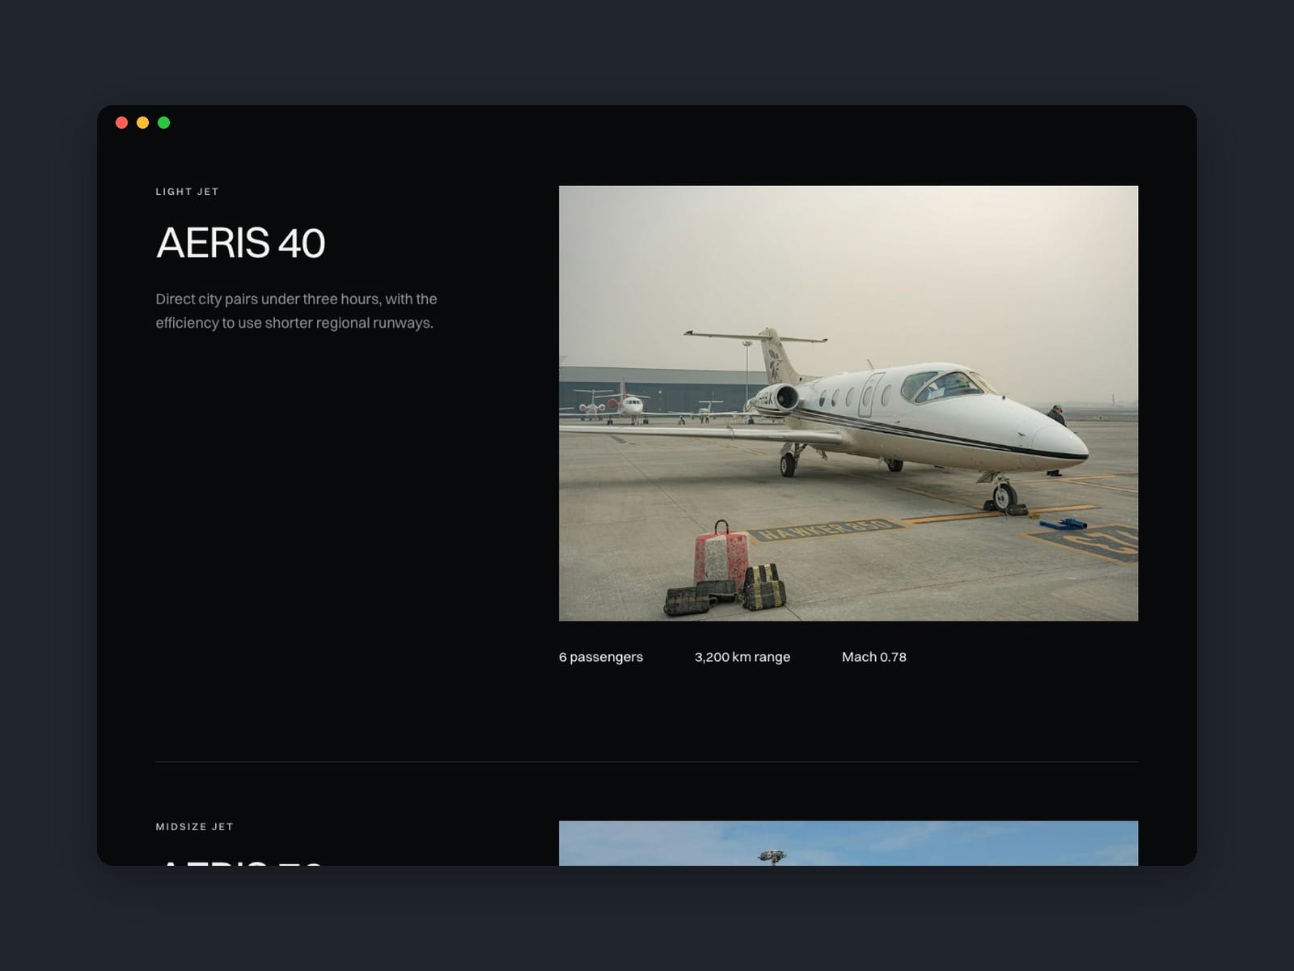Image resolution: width=1294 pixels, height=971 pixels.
Task: Click the MIDSIZE JET category label
Action: [x=195, y=827]
